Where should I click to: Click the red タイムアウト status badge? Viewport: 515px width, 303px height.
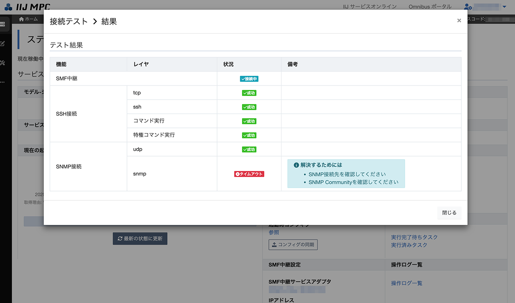coord(249,174)
